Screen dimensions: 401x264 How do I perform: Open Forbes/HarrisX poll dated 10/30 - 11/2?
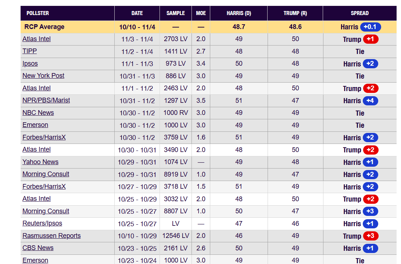(44, 137)
